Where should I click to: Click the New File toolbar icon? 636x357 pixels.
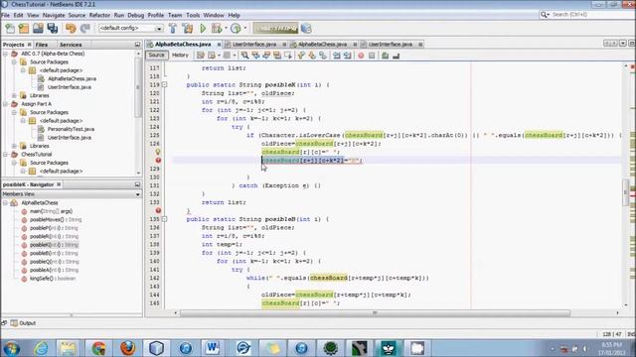[x=10, y=29]
